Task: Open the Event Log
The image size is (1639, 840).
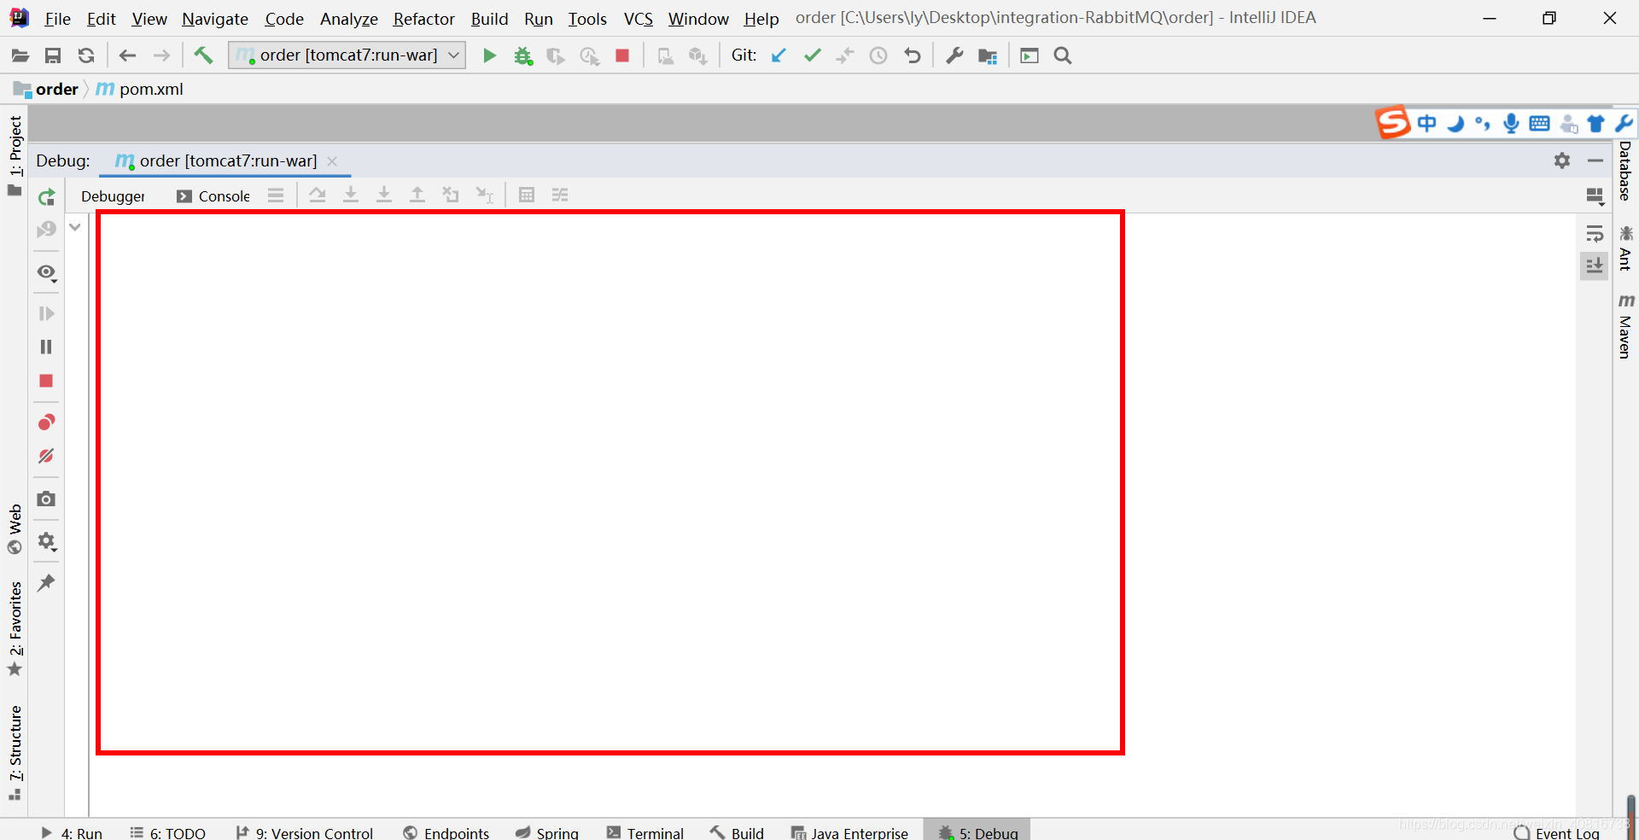Action: [x=1557, y=832]
